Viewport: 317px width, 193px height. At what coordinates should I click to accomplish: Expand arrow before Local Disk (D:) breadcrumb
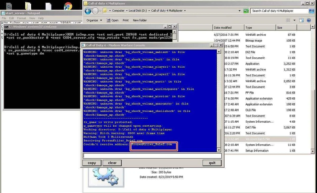(x=127, y=11)
